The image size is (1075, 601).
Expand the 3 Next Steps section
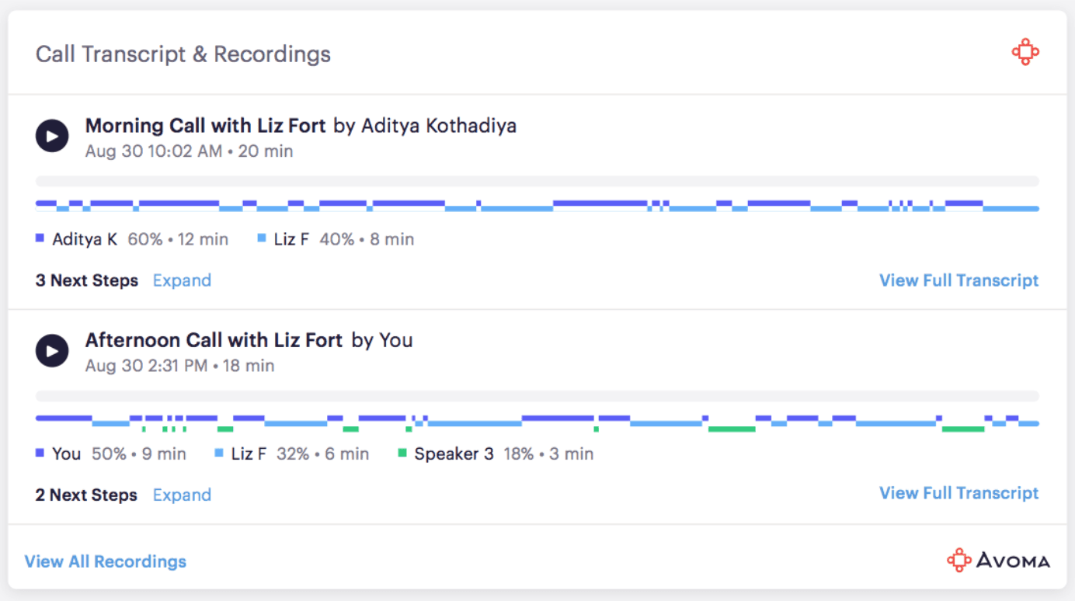click(182, 280)
